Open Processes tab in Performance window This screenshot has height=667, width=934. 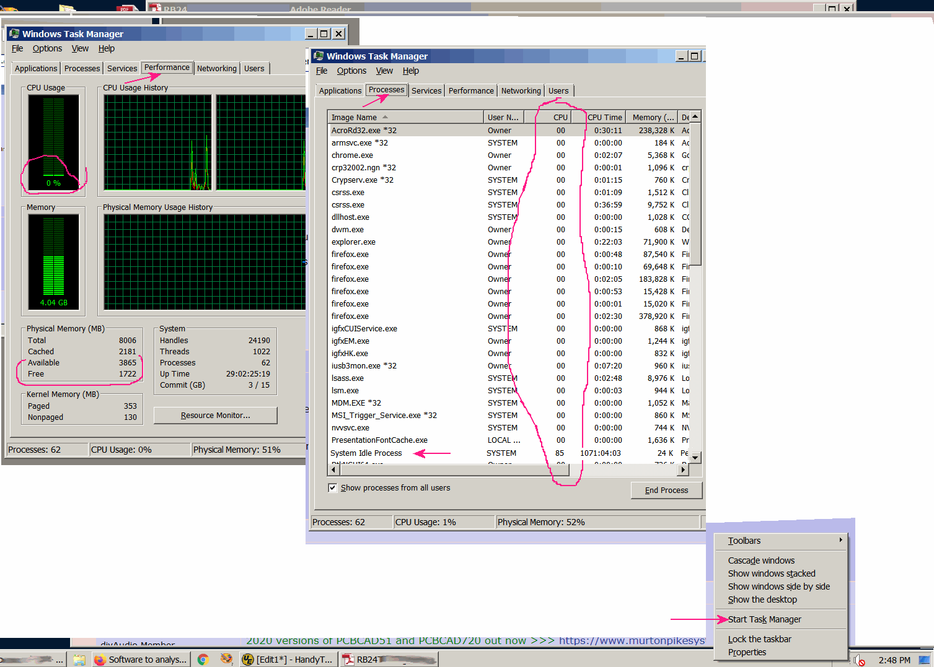coord(82,68)
